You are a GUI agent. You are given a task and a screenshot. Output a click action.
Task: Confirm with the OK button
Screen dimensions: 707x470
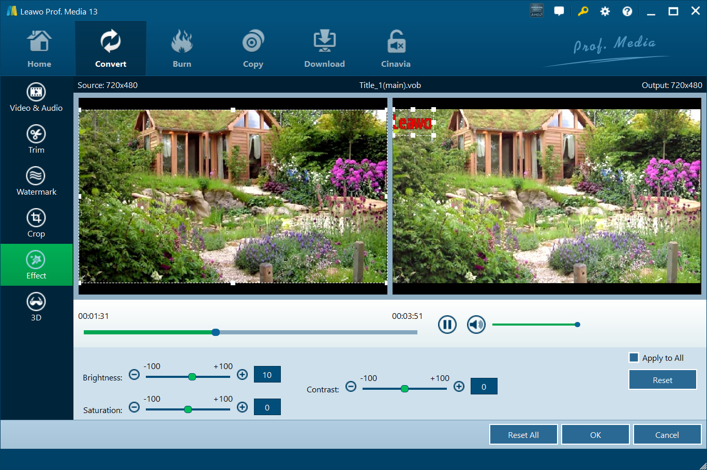[595, 435]
